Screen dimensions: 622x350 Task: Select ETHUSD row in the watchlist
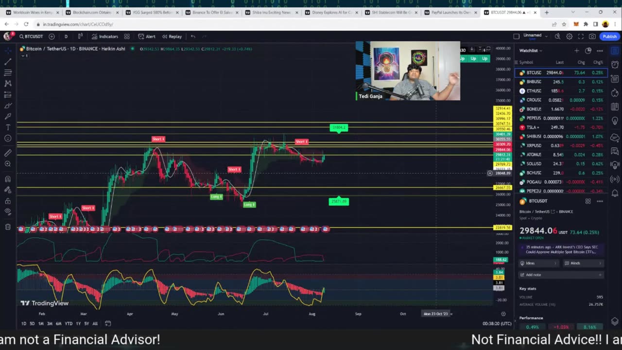561,91
